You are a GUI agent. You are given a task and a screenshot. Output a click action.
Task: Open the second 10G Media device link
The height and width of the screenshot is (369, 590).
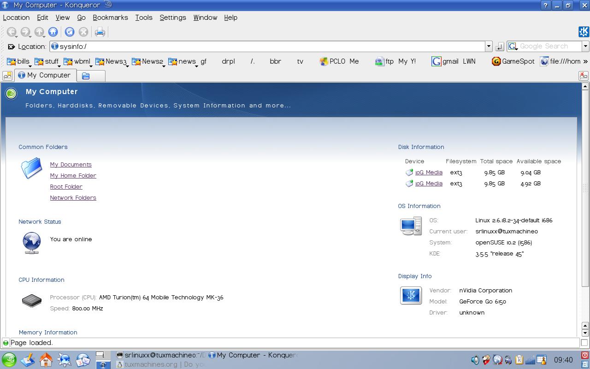429,184
